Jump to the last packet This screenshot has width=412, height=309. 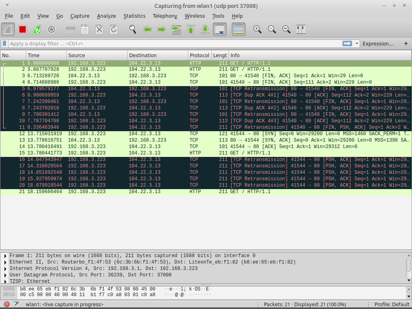[x=205, y=29]
